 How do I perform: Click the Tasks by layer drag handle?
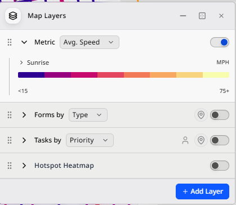point(10,140)
